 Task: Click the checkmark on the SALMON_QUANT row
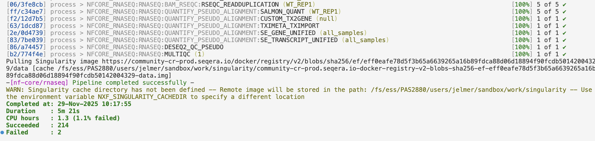pyautogui.click(x=564, y=12)
